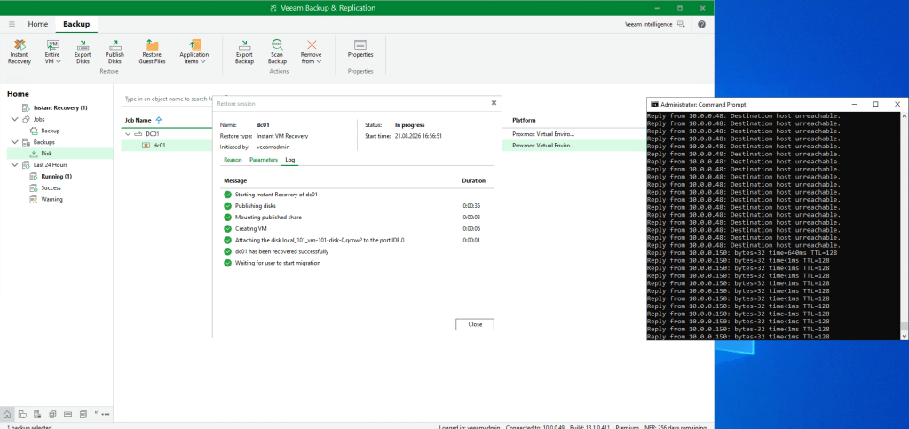Show more navigation views ellipsis
909x429 pixels.
click(106, 415)
